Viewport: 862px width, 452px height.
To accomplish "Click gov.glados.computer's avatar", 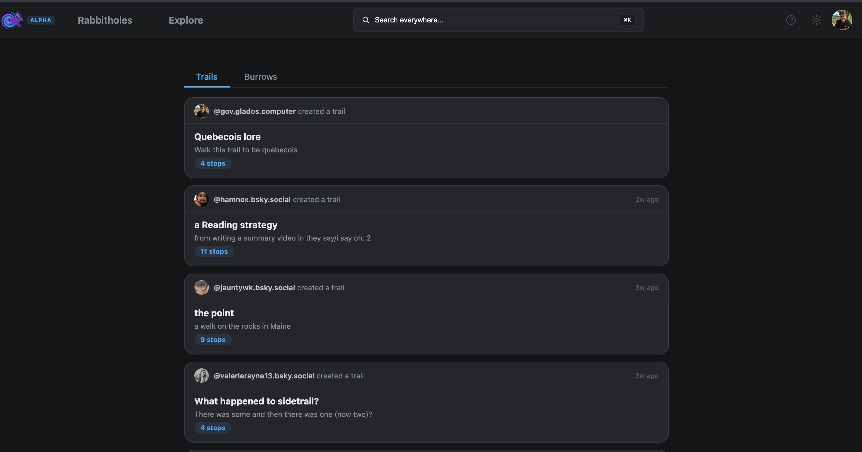I will [x=202, y=111].
